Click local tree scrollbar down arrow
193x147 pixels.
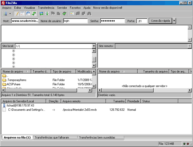pyautogui.click(x=94, y=65)
